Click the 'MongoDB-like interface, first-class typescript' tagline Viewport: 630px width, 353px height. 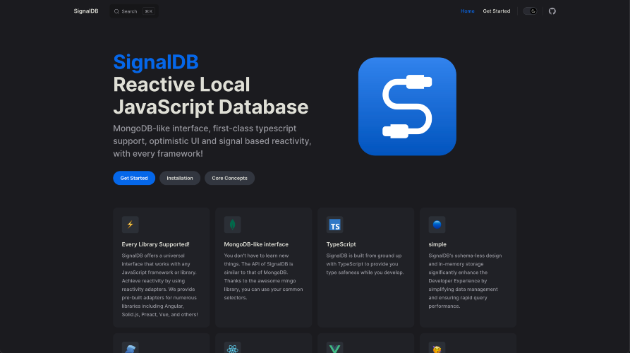(x=212, y=141)
